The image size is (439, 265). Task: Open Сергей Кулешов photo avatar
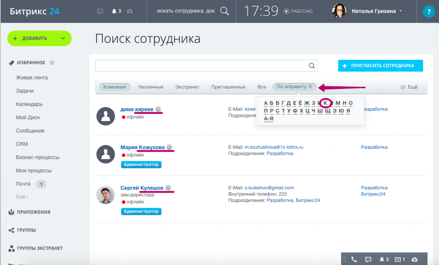105,195
